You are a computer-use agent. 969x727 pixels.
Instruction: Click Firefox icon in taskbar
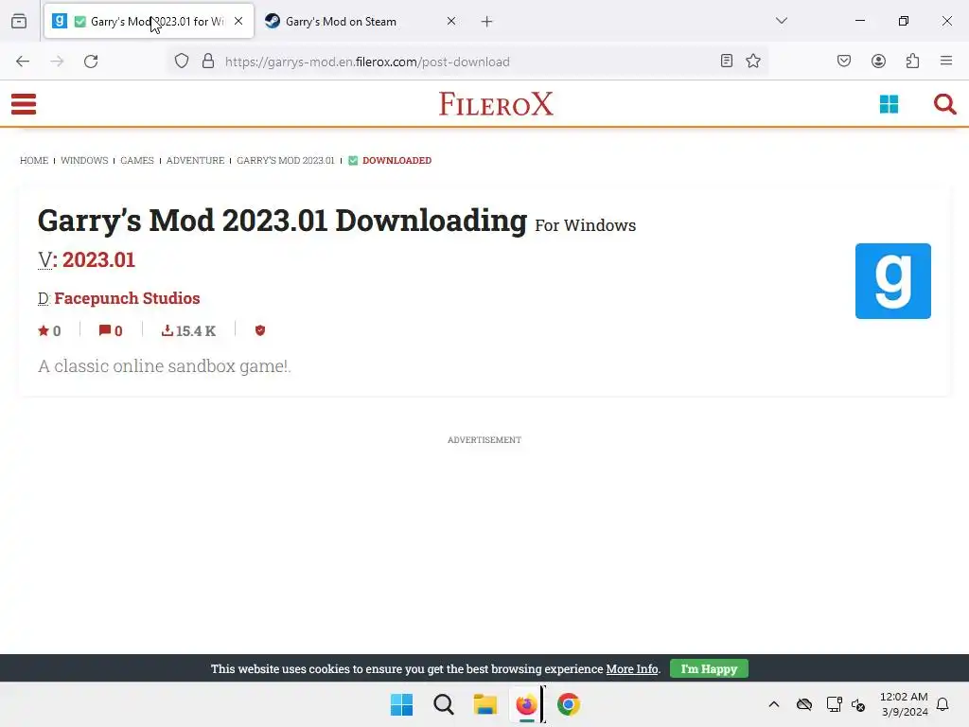coord(526,704)
